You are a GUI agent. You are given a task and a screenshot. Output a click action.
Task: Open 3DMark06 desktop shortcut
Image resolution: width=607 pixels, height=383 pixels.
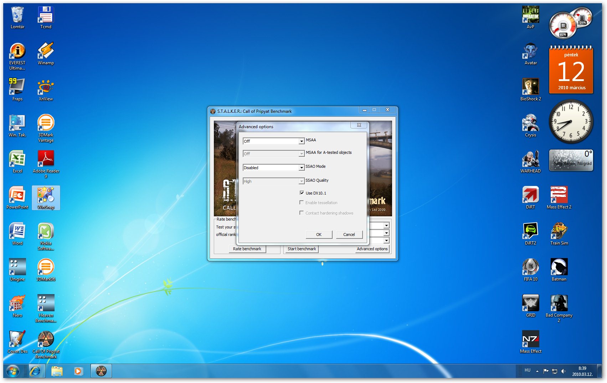pyautogui.click(x=46, y=270)
